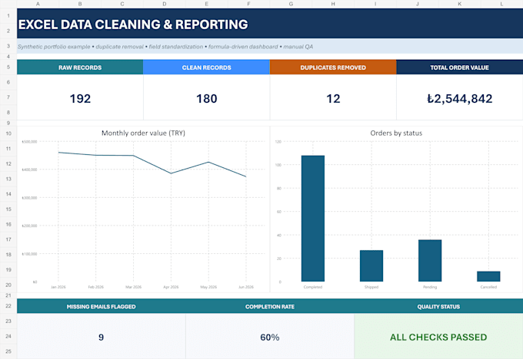Select the Shipped bar in the chart
Image resolution: width=523 pixels, height=359 pixels.
(371, 266)
